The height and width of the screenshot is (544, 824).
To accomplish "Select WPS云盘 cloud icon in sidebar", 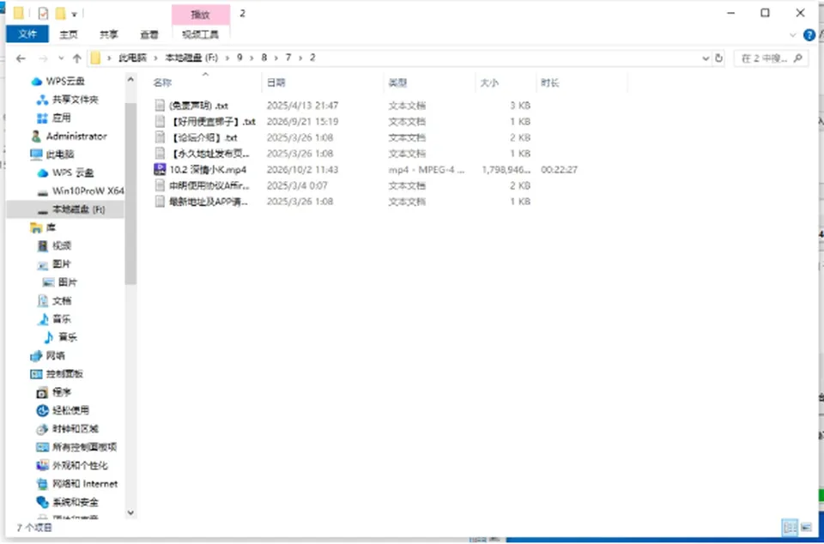I will 36,81.
